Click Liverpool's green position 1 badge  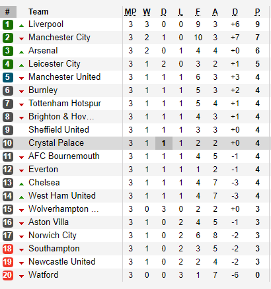pos(8,24)
